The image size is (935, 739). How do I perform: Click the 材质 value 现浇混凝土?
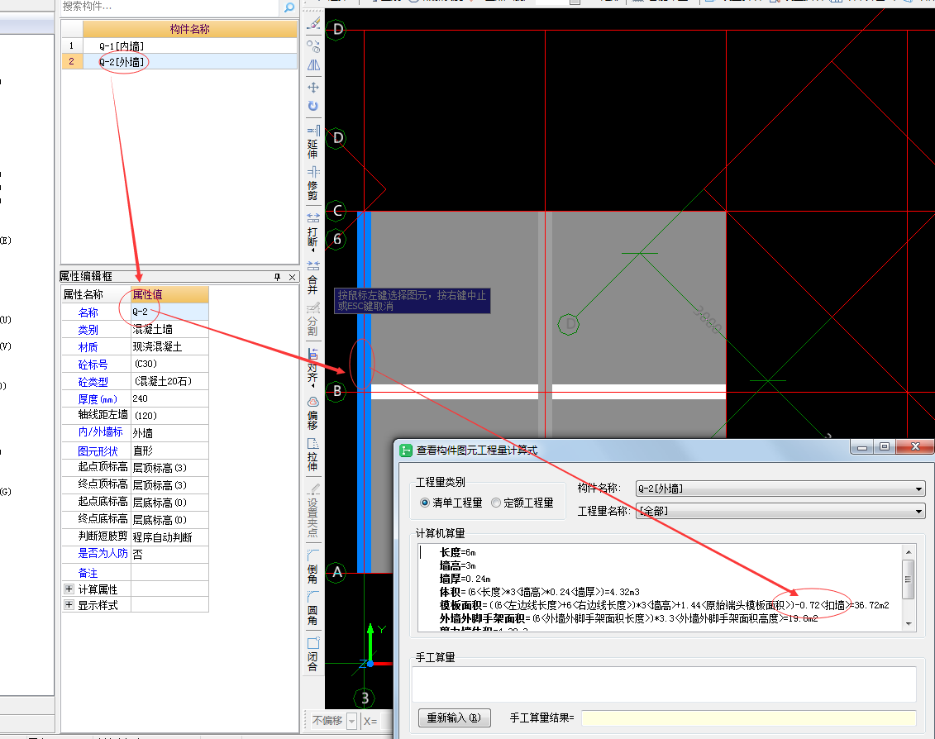169,346
